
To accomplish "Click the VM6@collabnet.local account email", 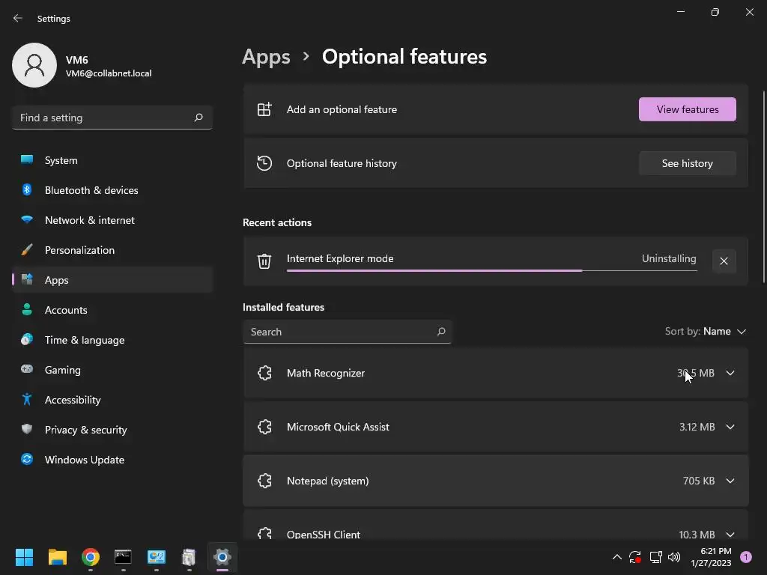I will click(x=109, y=73).
